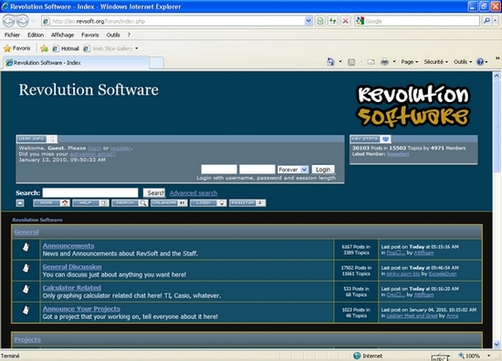This screenshot has width=502, height=361.
Task: Open search provider dropdown arrow
Action: click(x=495, y=21)
